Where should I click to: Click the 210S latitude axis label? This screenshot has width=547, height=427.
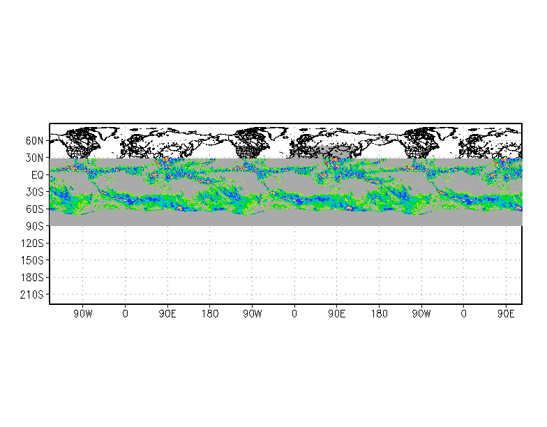33,294
